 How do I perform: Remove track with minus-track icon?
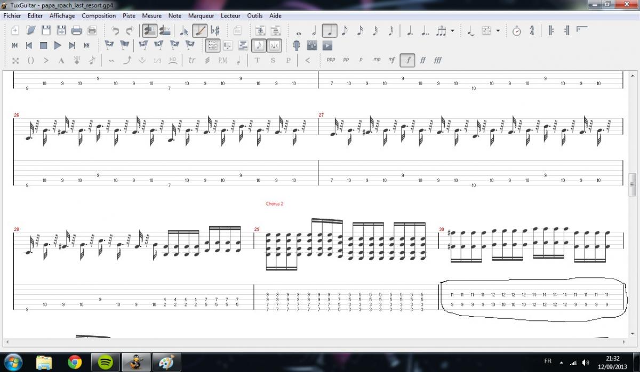(275, 30)
